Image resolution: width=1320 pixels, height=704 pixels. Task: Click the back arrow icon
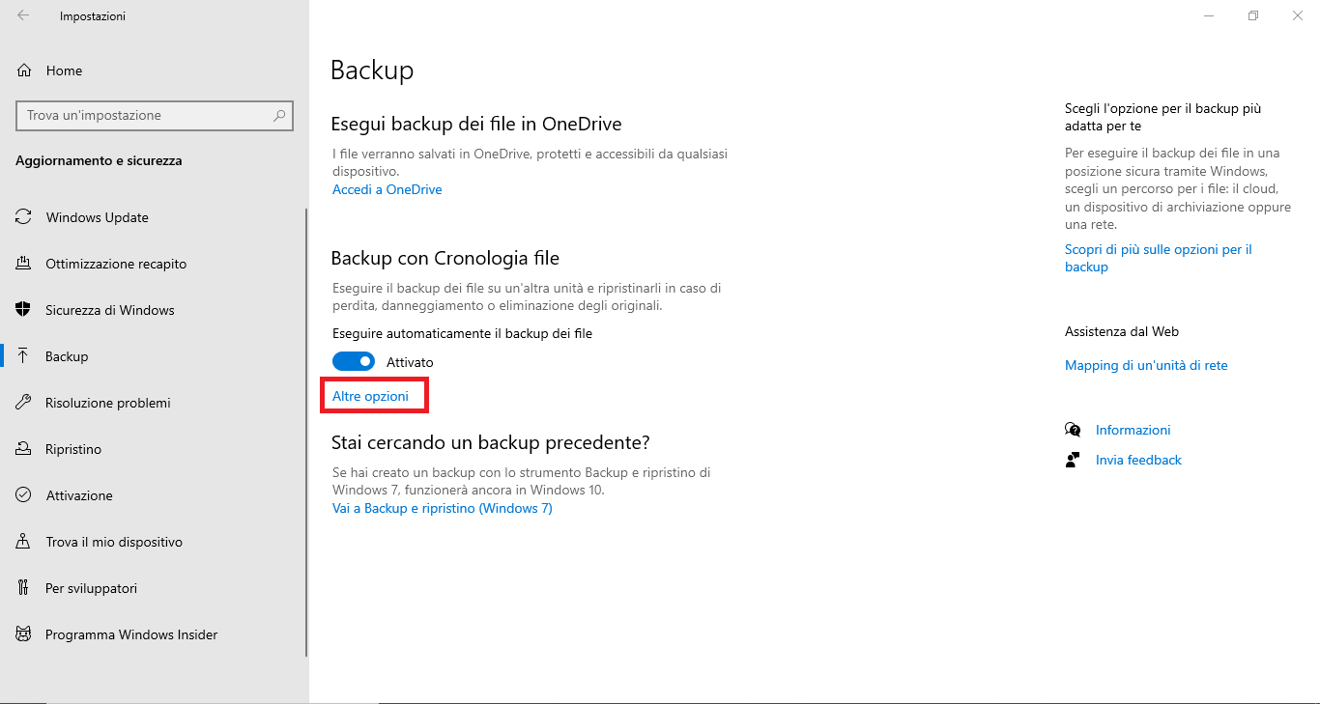(23, 15)
